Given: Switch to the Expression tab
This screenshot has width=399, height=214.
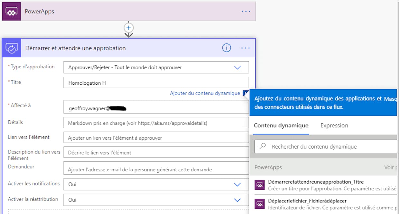Looking at the screenshot, I should tap(334, 125).
